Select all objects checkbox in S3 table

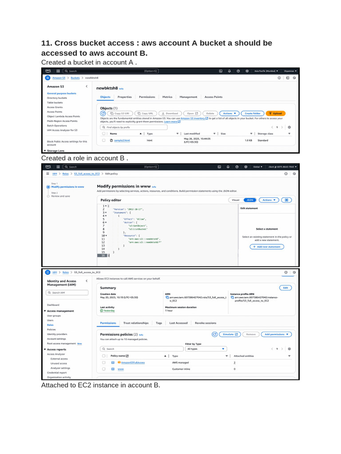click(103, 134)
